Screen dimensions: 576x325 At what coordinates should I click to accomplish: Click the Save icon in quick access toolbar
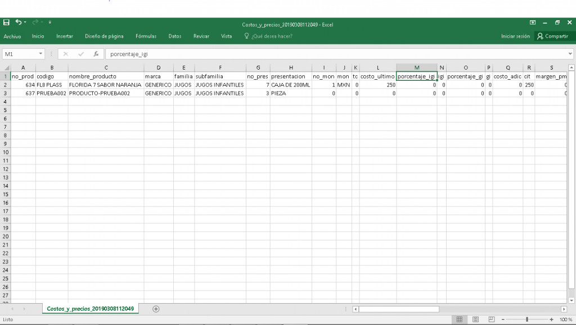(x=6, y=22)
